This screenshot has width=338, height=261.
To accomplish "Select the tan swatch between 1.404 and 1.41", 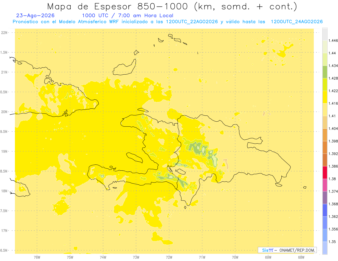I will [325, 122].
